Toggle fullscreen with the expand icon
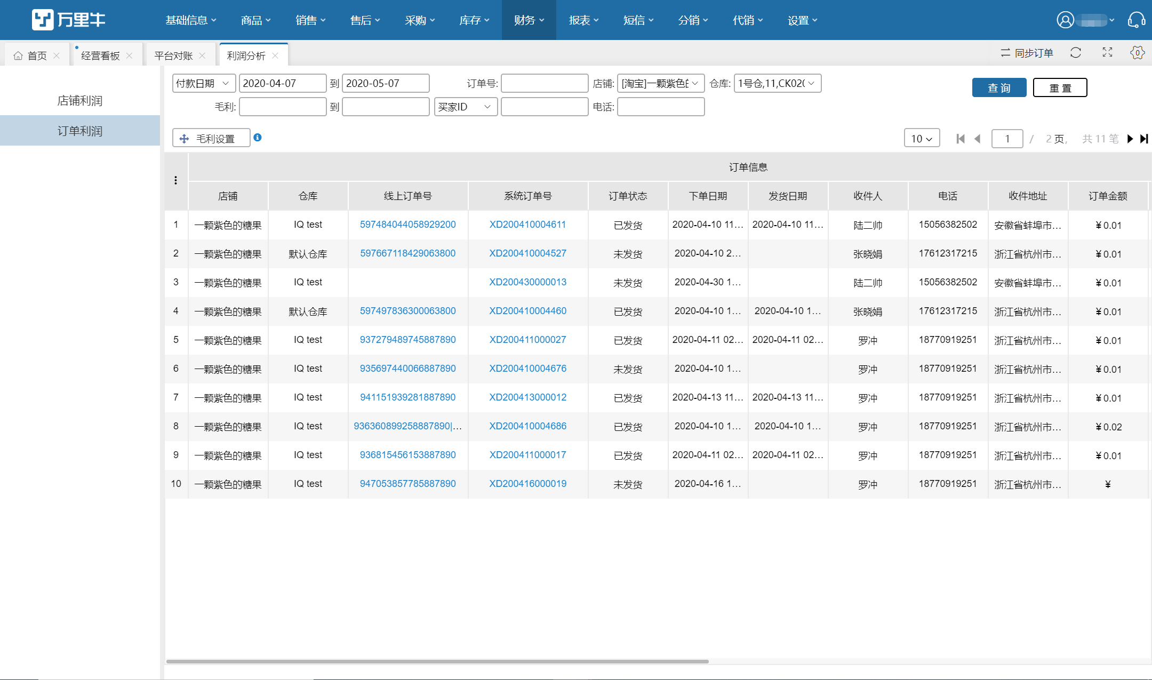The width and height of the screenshot is (1152, 680). pos(1107,52)
